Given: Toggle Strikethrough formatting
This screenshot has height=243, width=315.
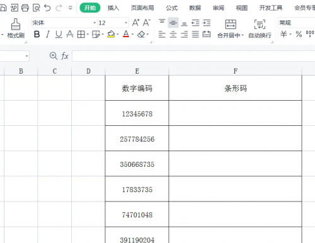Looking at the screenshot, I should point(70,34).
